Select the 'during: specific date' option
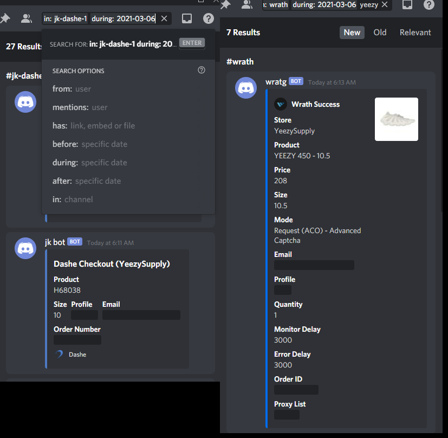Image resolution: width=448 pixels, height=438 pixels. [x=128, y=163]
